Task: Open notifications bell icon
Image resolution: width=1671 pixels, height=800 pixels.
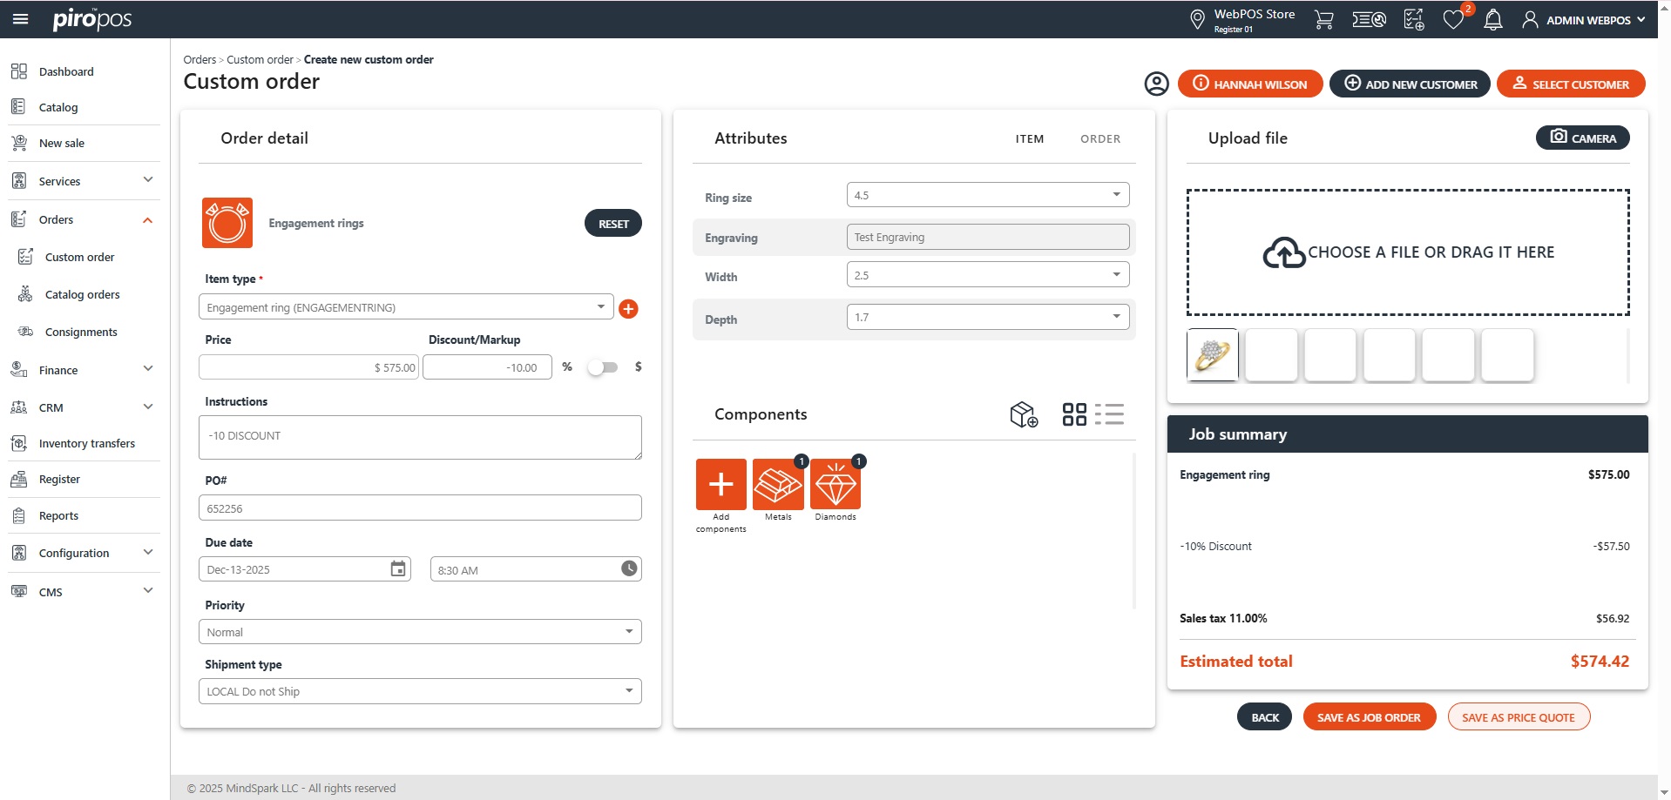Action: (1492, 20)
